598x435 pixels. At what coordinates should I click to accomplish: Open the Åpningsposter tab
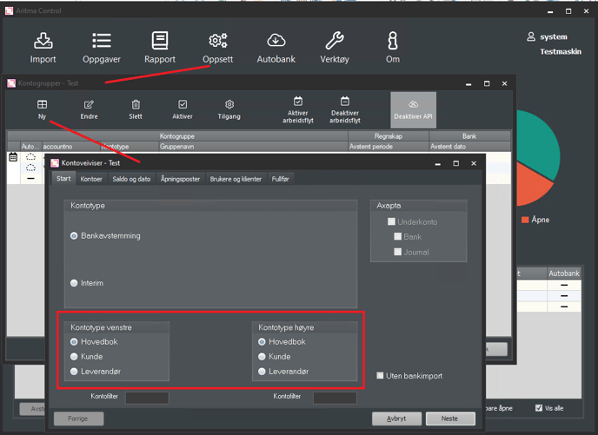tap(180, 179)
